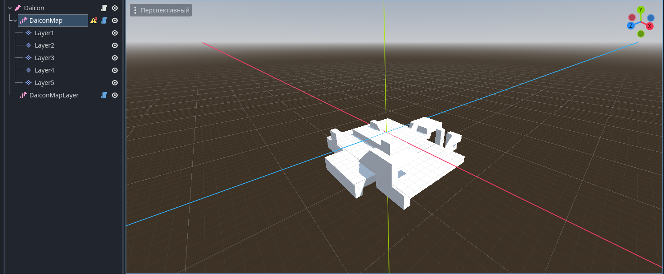Hide the Layer2 node
The height and width of the screenshot is (274, 664).
point(115,45)
